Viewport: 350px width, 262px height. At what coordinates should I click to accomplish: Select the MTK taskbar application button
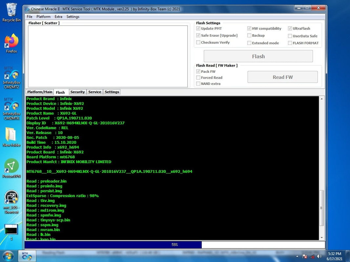coord(27,256)
